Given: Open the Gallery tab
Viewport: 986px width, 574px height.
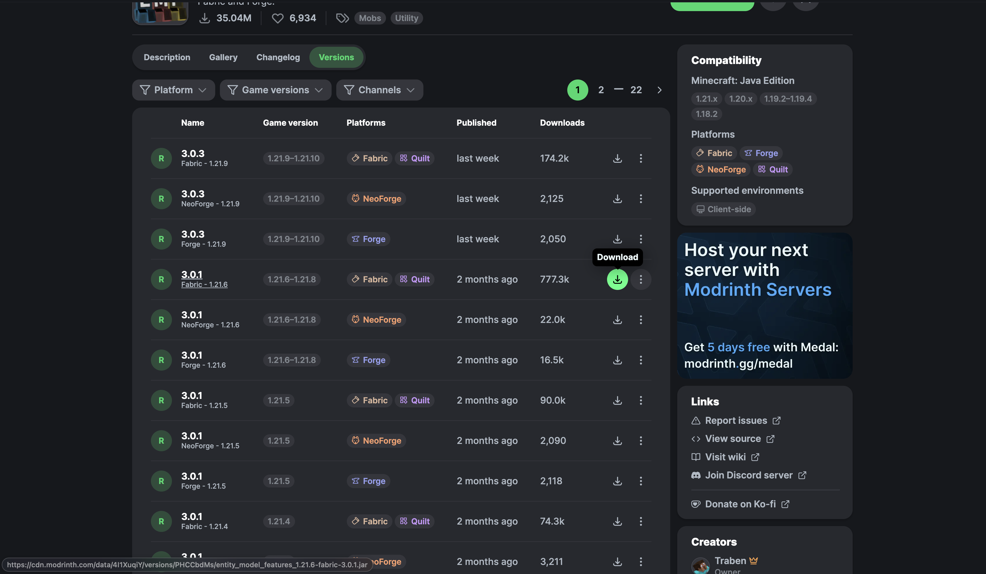Looking at the screenshot, I should click(223, 58).
